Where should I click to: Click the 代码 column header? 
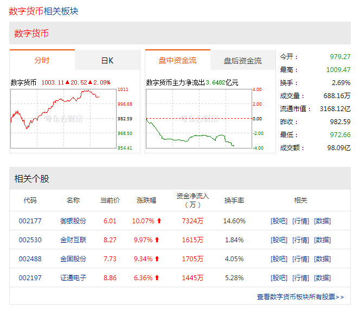coord(30,201)
